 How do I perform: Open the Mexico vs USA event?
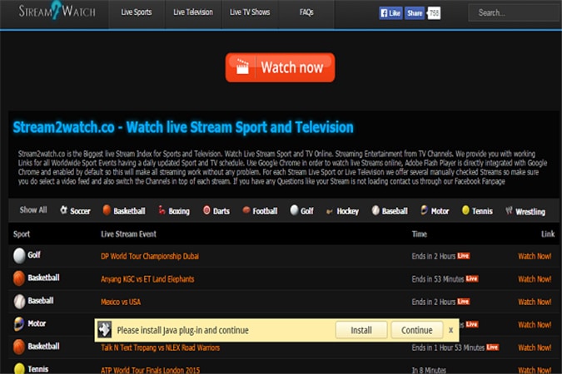coord(121,302)
